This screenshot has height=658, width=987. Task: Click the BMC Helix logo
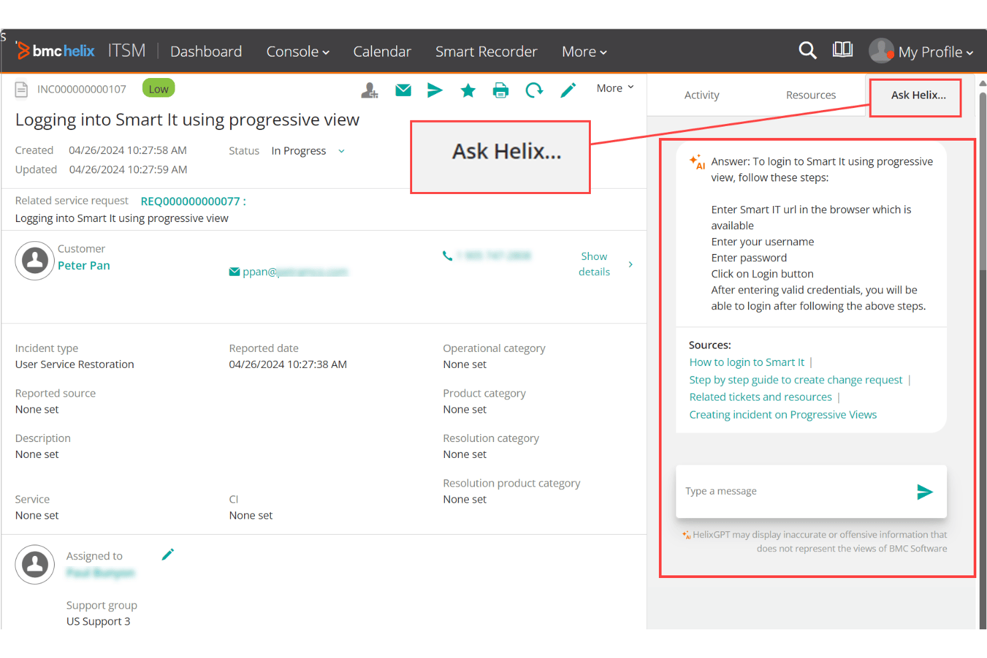(x=55, y=51)
